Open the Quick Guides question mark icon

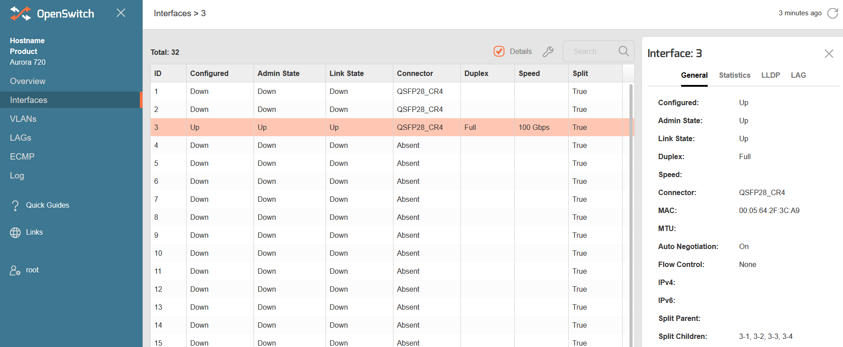click(x=15, y=205)
